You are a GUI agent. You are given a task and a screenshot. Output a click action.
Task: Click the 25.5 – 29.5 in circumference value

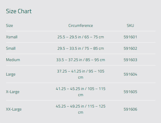80,37
